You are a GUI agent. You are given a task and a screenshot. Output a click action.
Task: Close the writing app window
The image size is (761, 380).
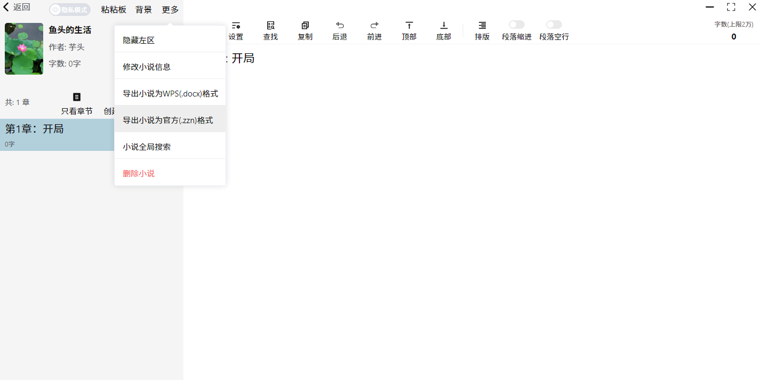tap(752, 7)
